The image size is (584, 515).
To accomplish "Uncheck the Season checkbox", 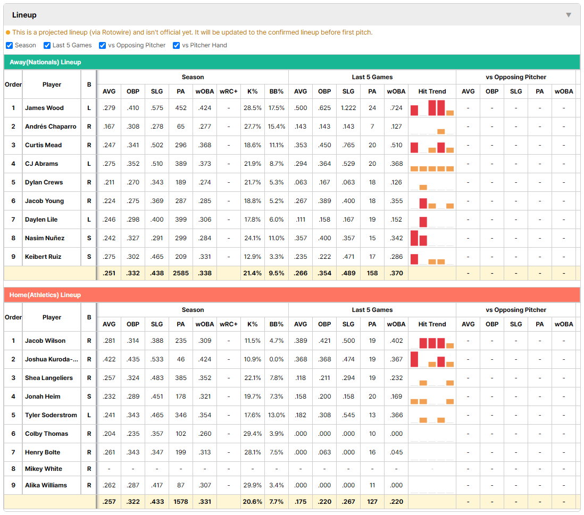I will pyautogui.click(x=10, y=45).
